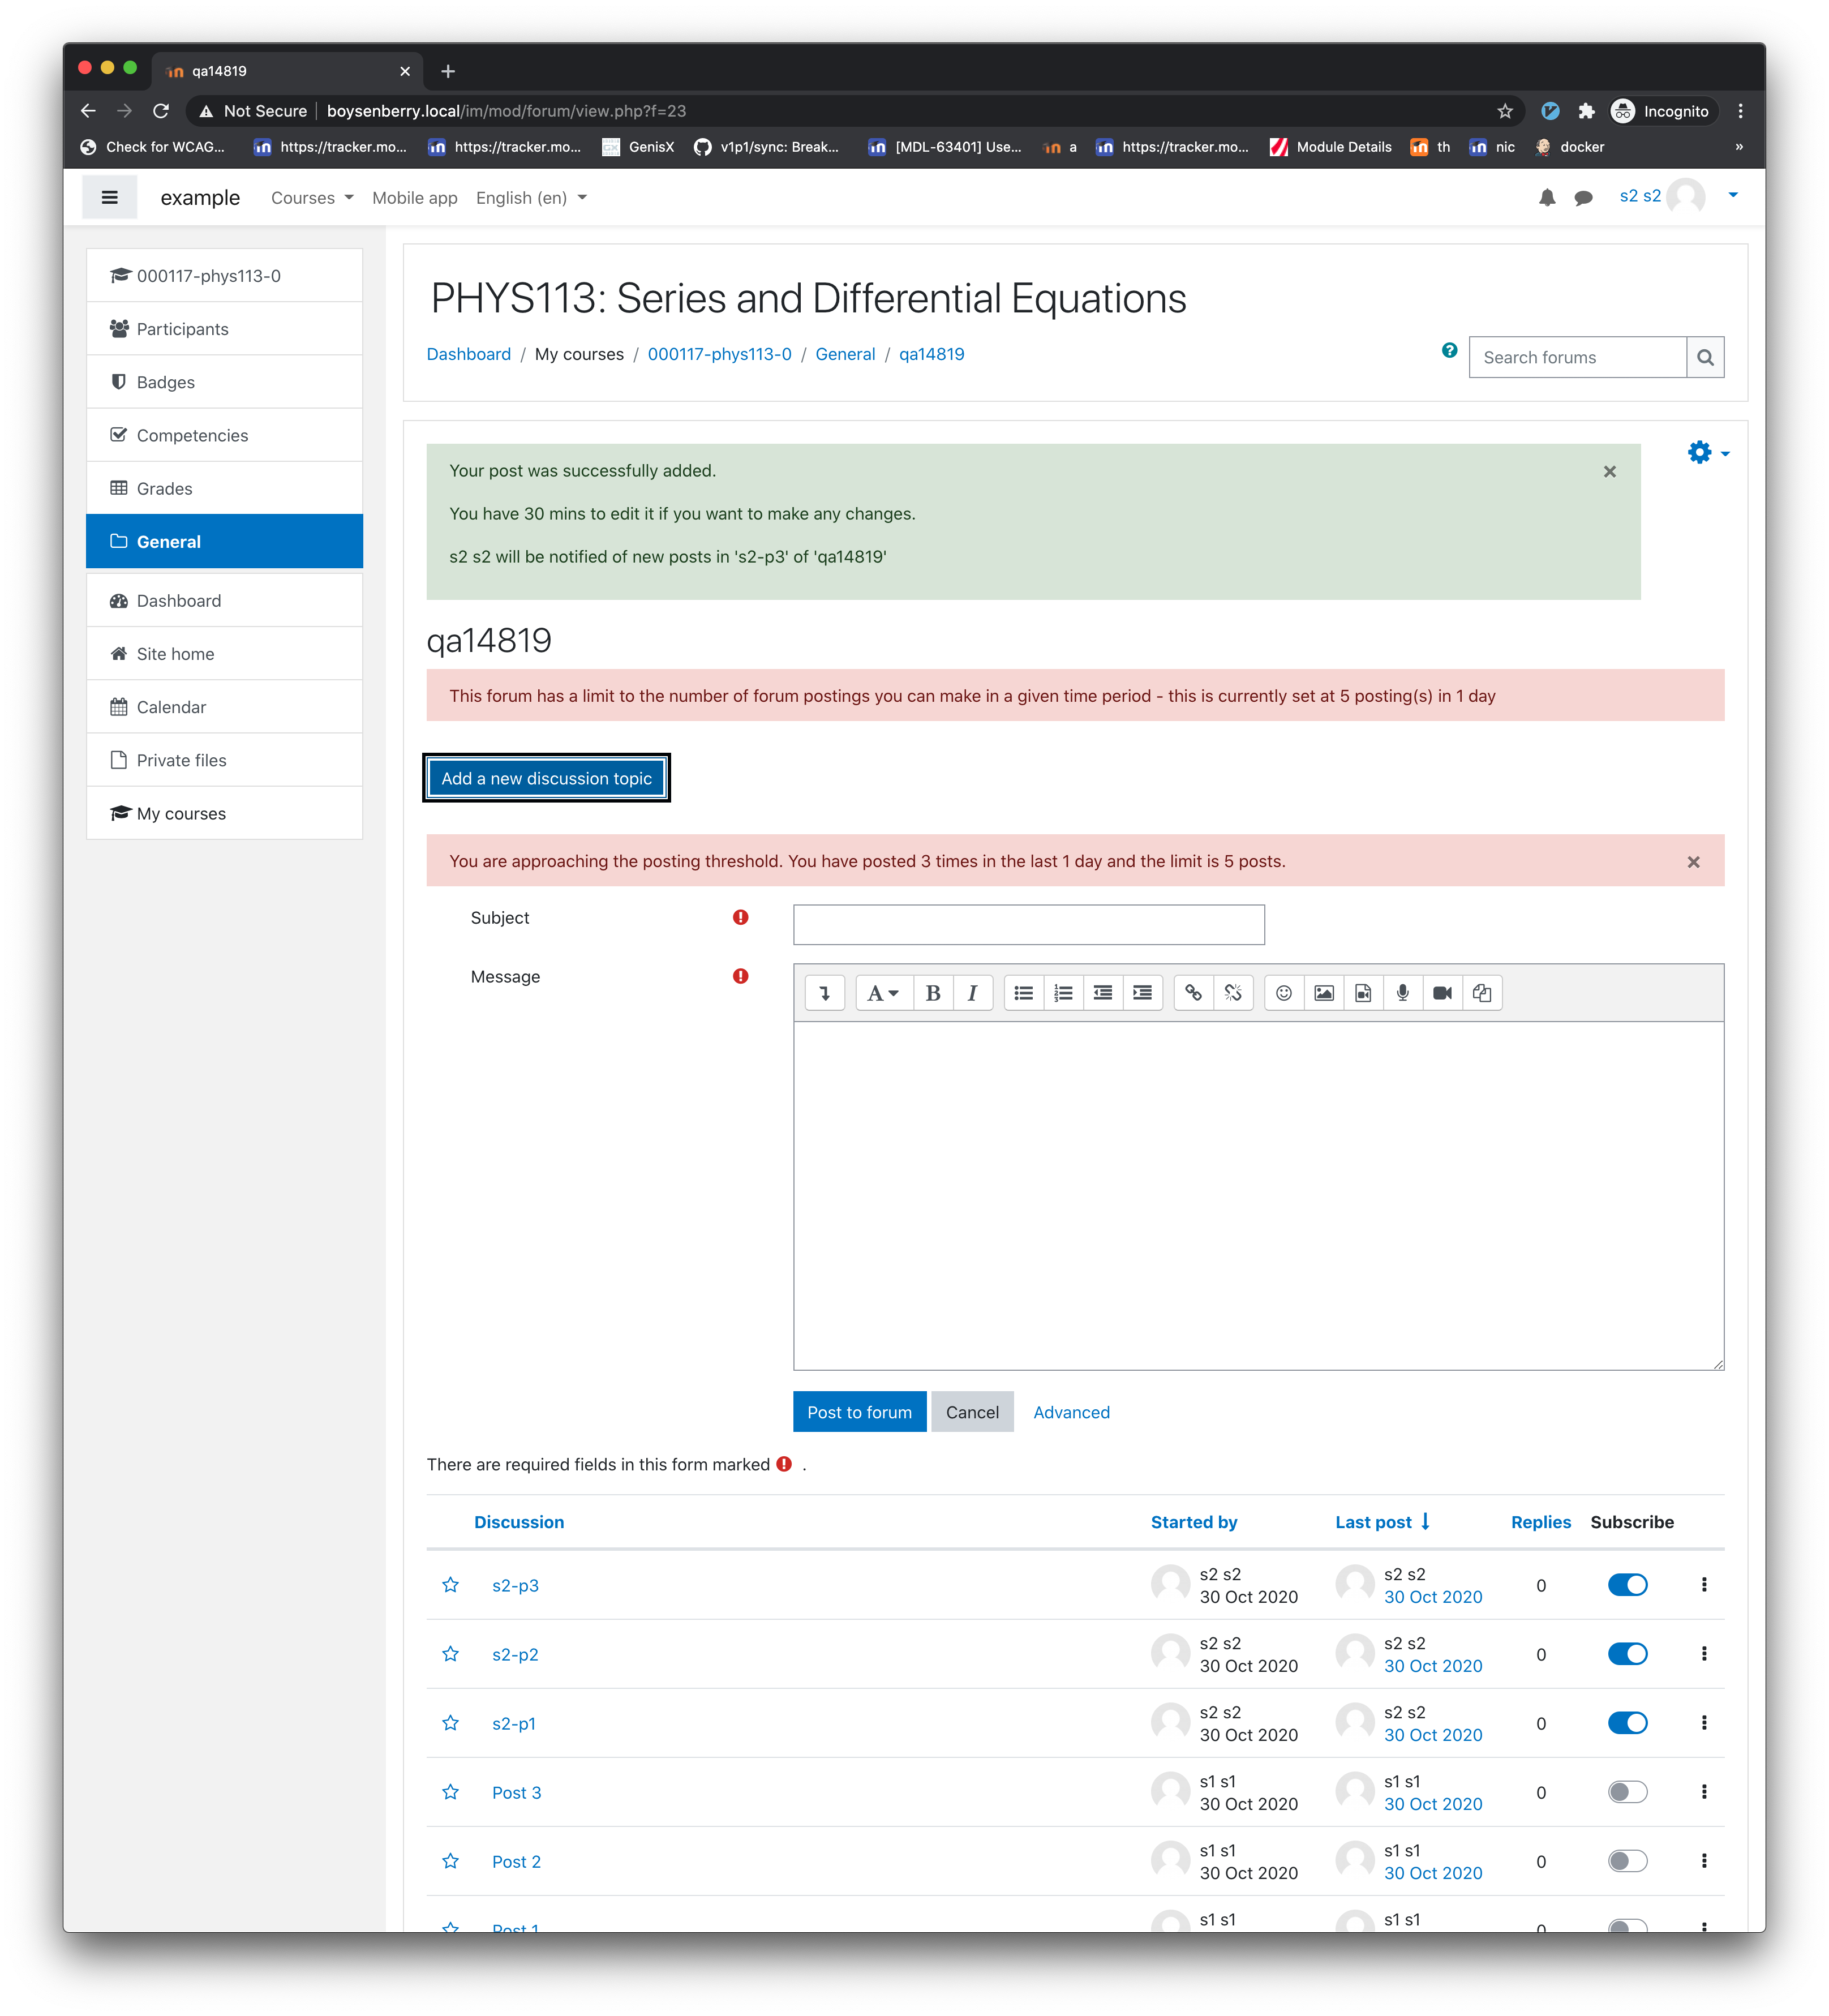Click into the Message editor text area
Screen dimensions: 1829x2016
(1258, 1195)
